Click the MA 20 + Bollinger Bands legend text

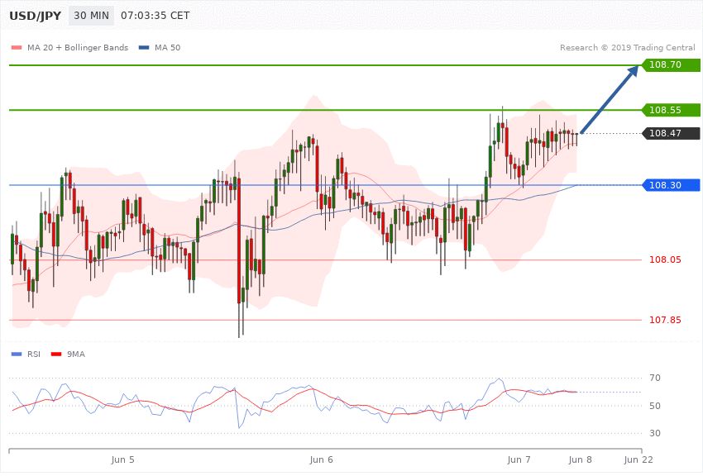pyautogui.click(x=78, y=47)
